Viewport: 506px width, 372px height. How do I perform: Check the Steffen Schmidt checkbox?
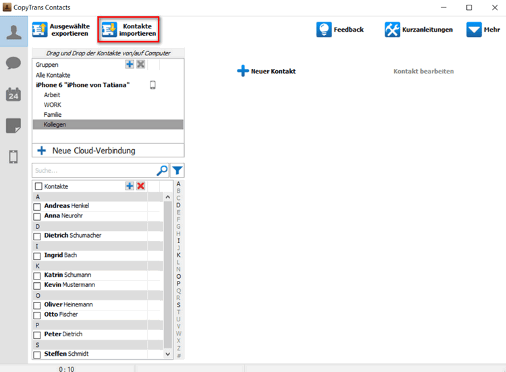click(37, 354)
